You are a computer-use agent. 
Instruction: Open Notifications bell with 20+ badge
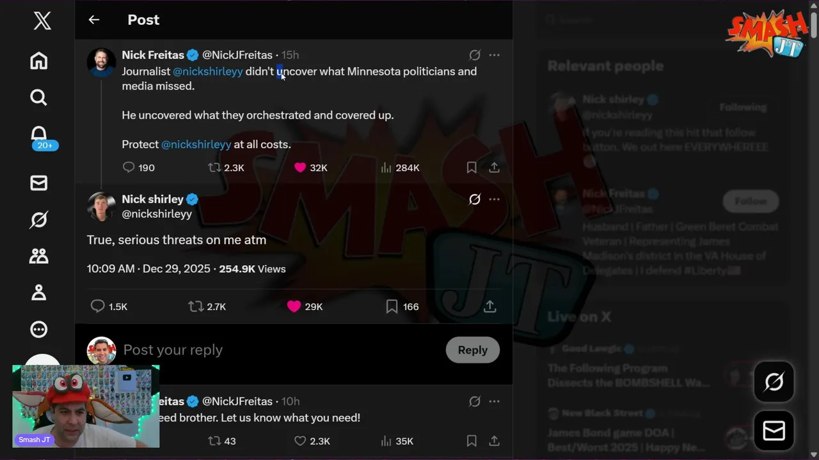click(39, 135)
